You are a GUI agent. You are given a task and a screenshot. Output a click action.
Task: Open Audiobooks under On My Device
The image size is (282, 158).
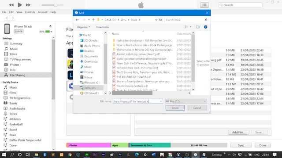point(17,108)
